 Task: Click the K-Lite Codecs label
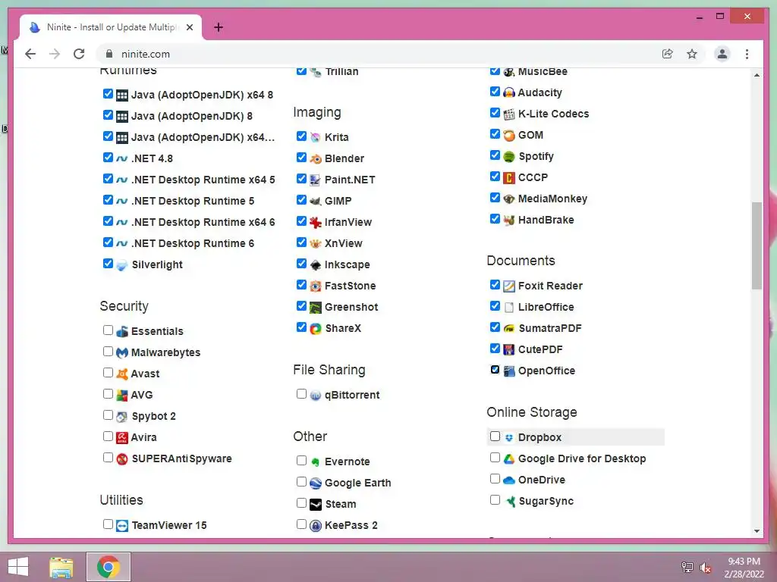point(553,114)
